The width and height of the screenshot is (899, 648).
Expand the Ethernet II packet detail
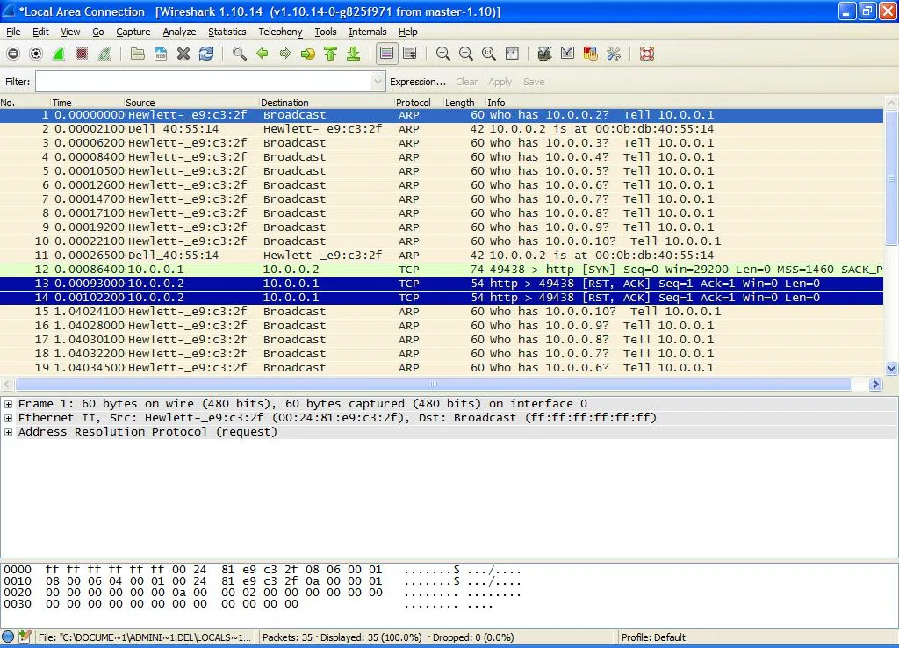point(7,417)
